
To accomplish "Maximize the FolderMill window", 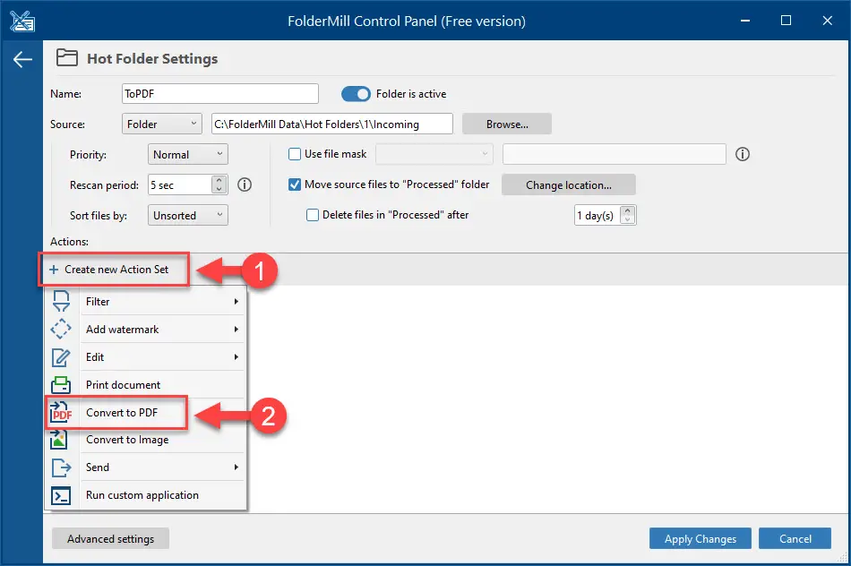I will [x=786, y=21].
